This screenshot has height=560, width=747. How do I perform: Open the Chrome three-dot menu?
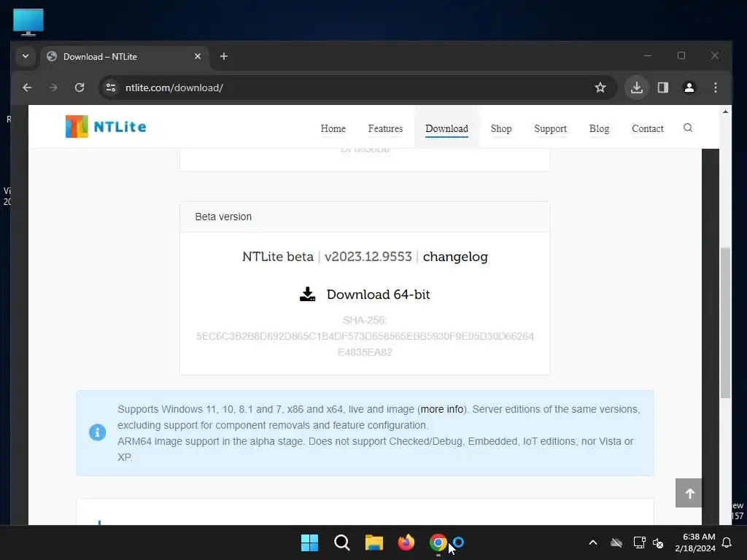pos(716,87)
